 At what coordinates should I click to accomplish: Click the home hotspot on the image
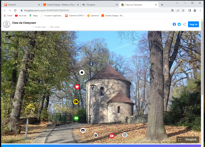[82, 72]
